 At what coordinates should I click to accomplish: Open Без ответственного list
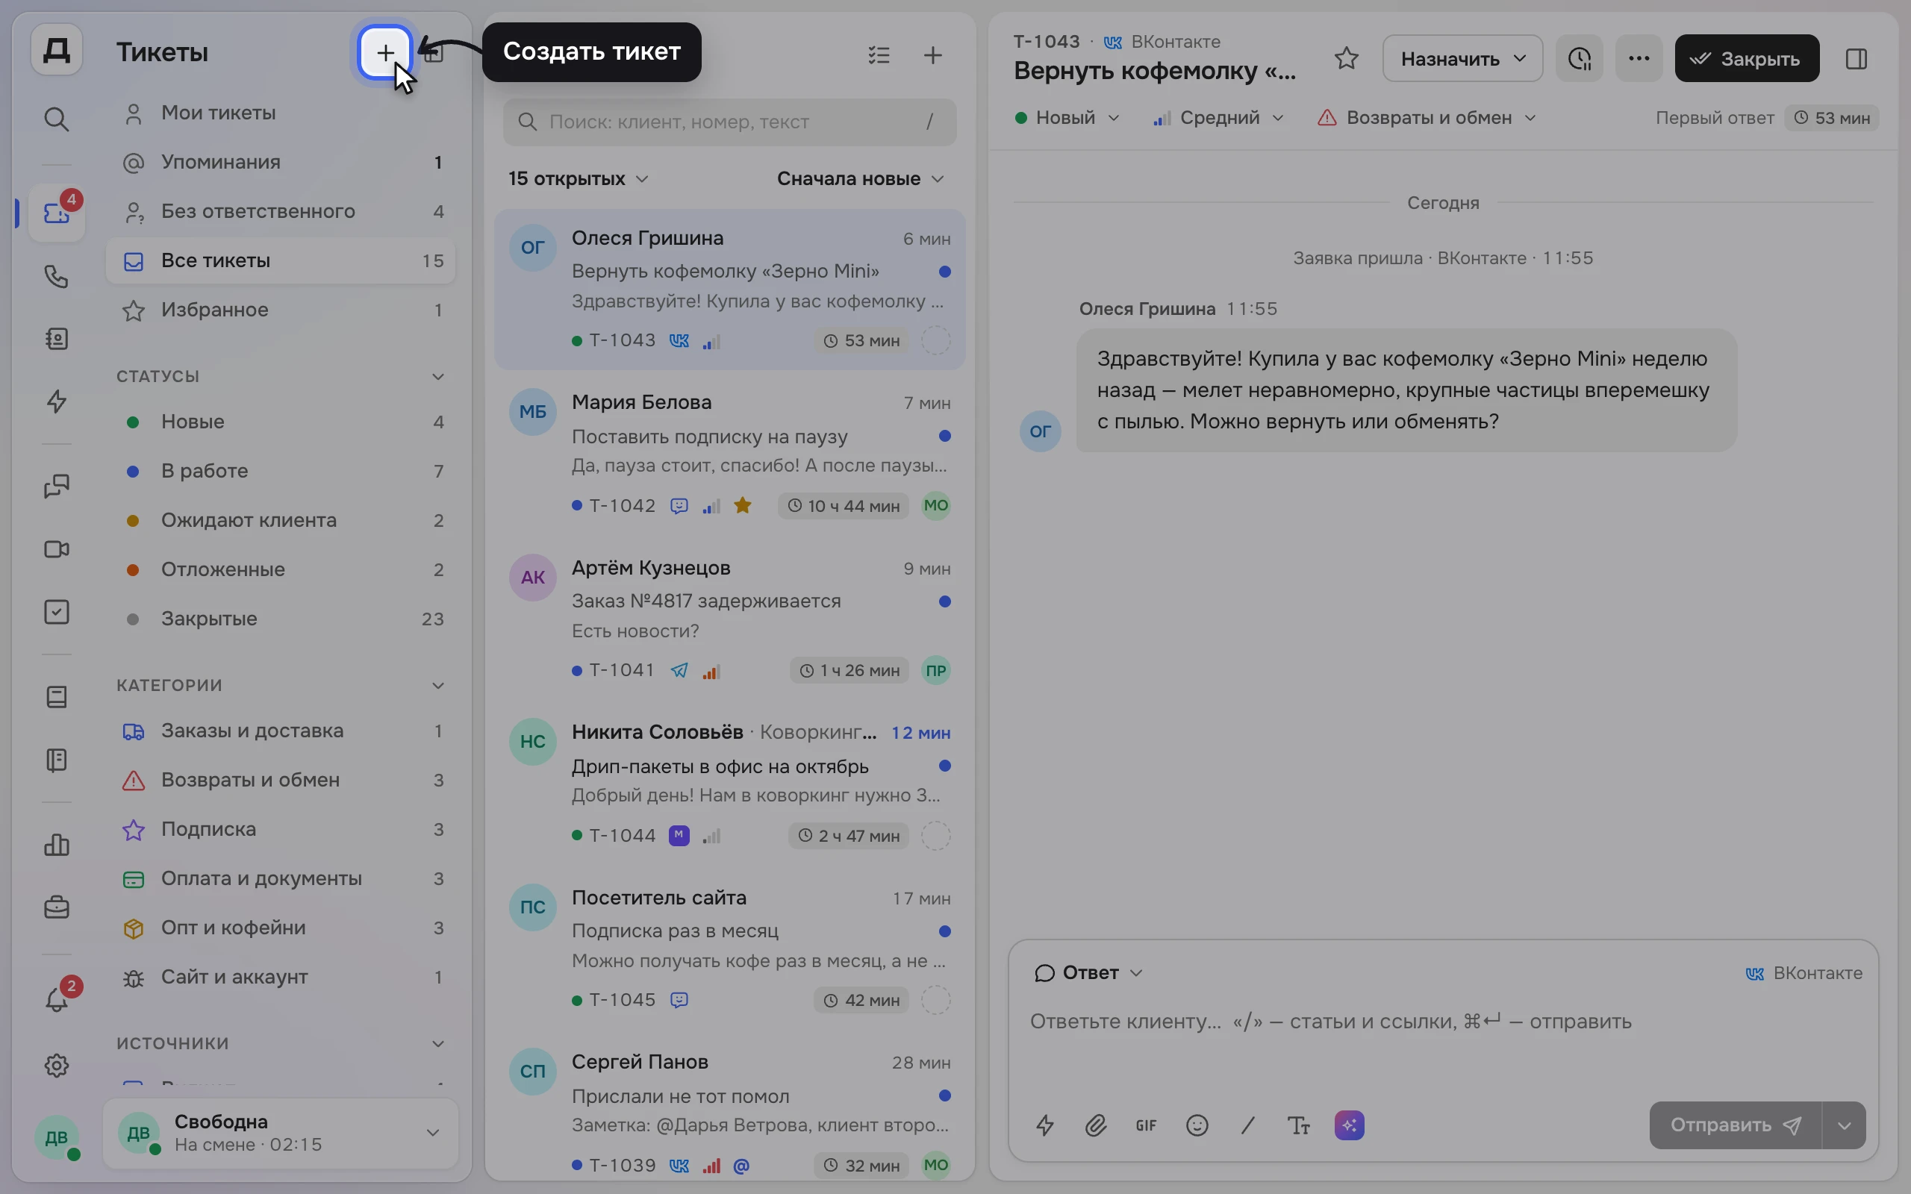pos(281,212)
